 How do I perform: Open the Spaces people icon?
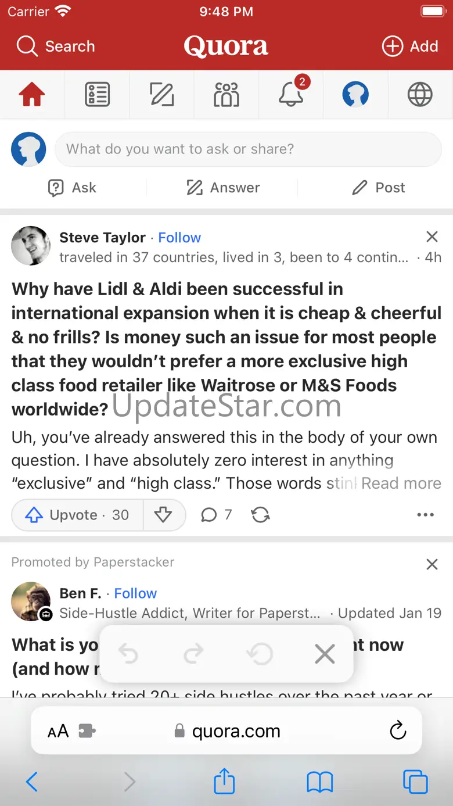click(226, 95)
